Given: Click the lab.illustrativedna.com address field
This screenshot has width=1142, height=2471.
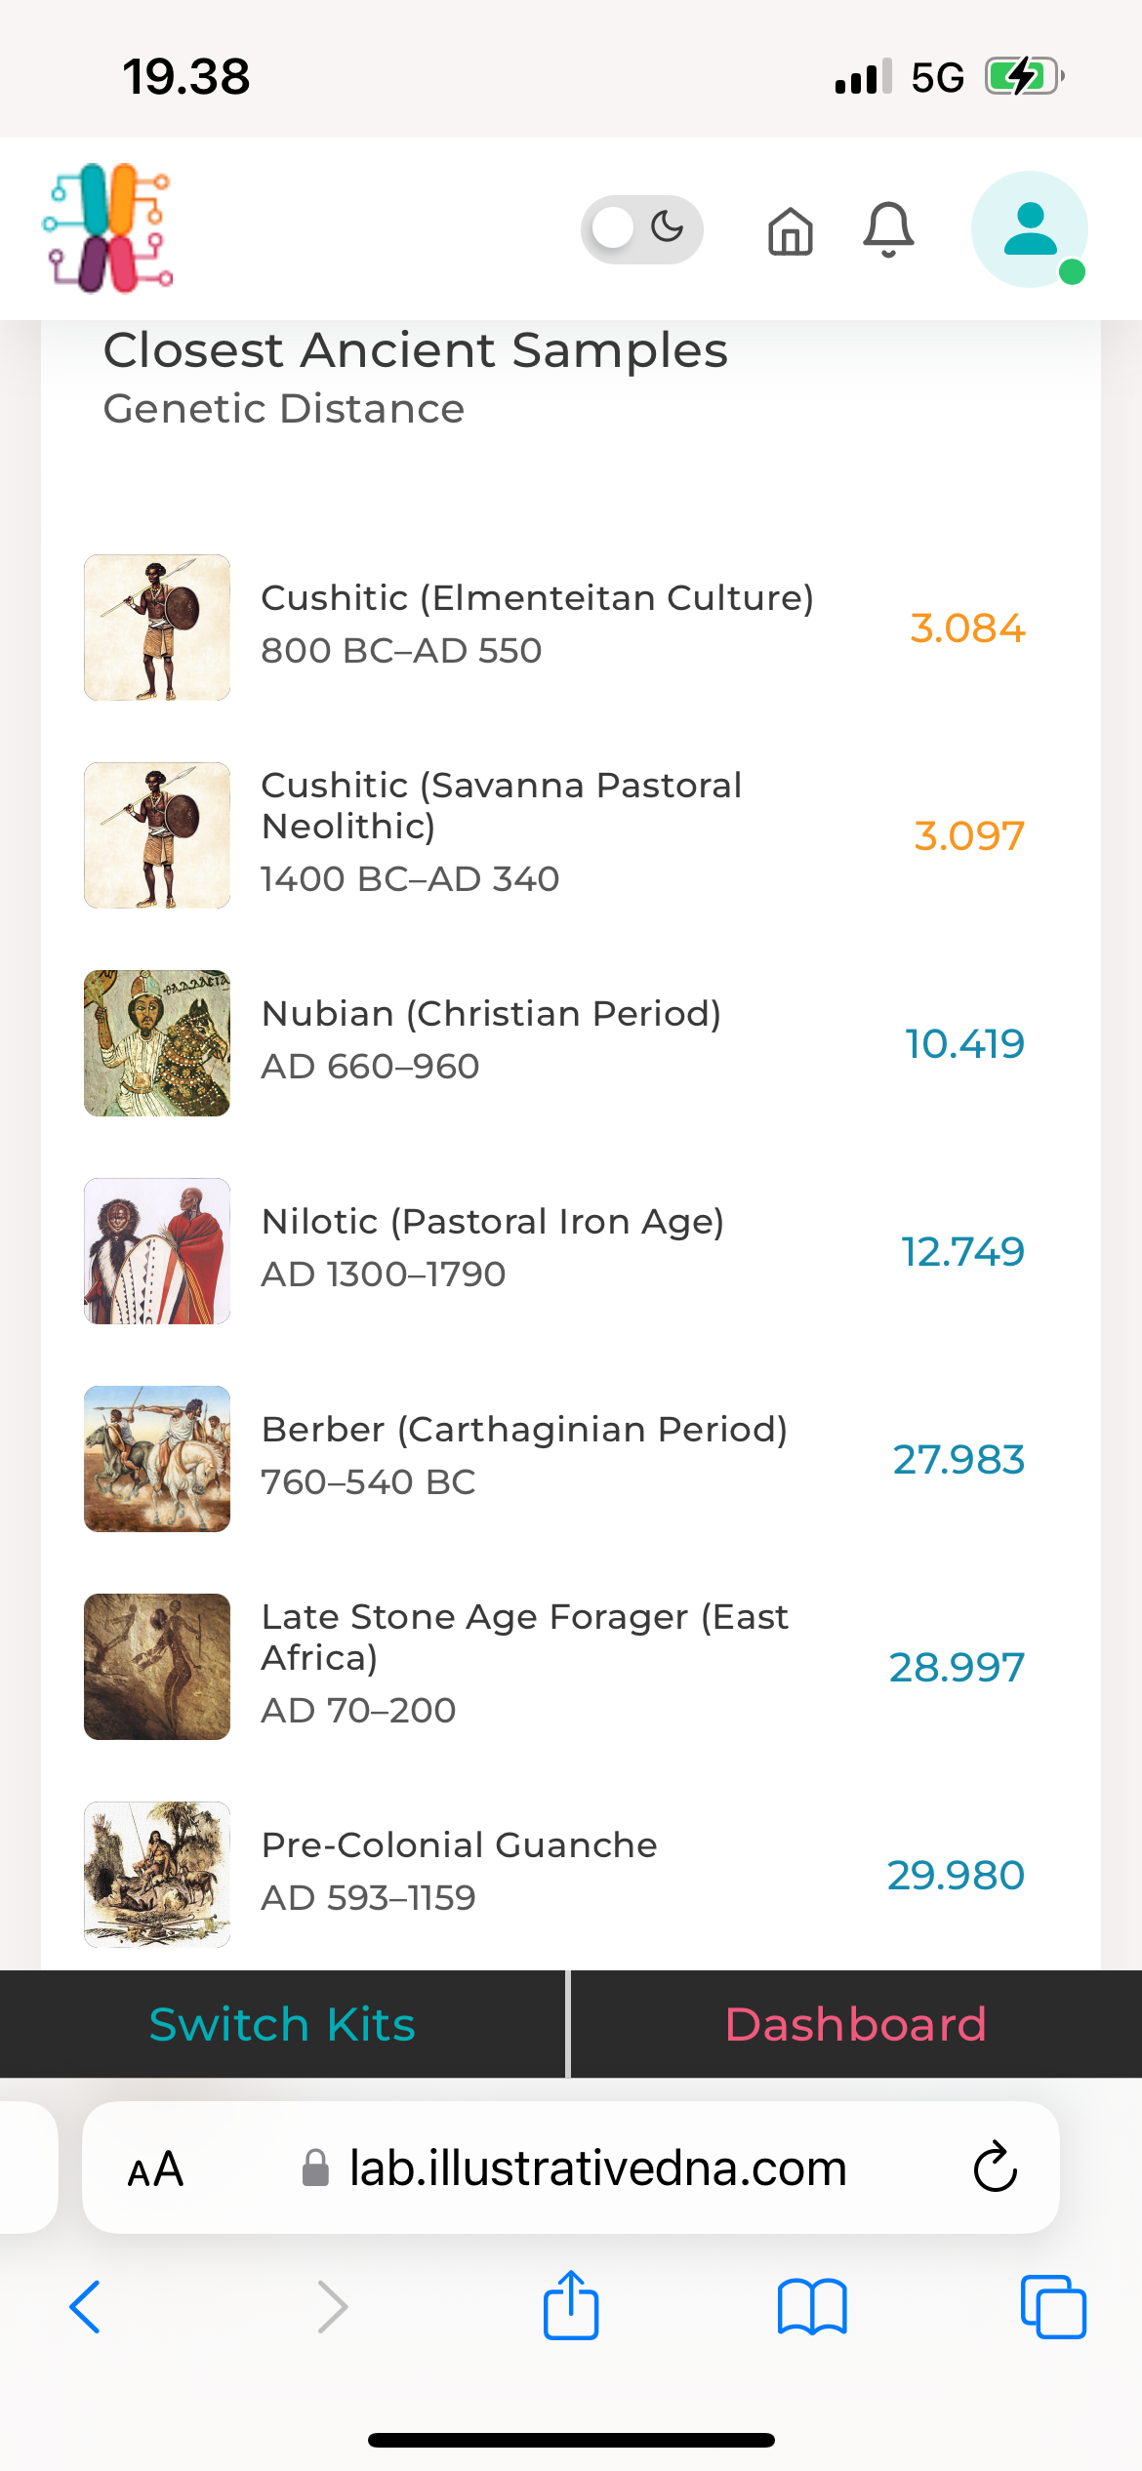Looking at the screenshot, I should tap(597, 2168).
